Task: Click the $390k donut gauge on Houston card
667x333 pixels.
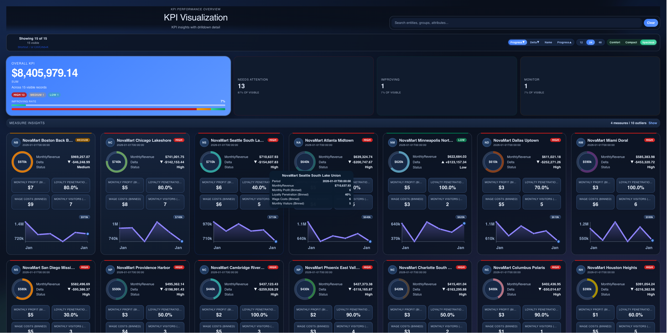Action: pos(587,289)
